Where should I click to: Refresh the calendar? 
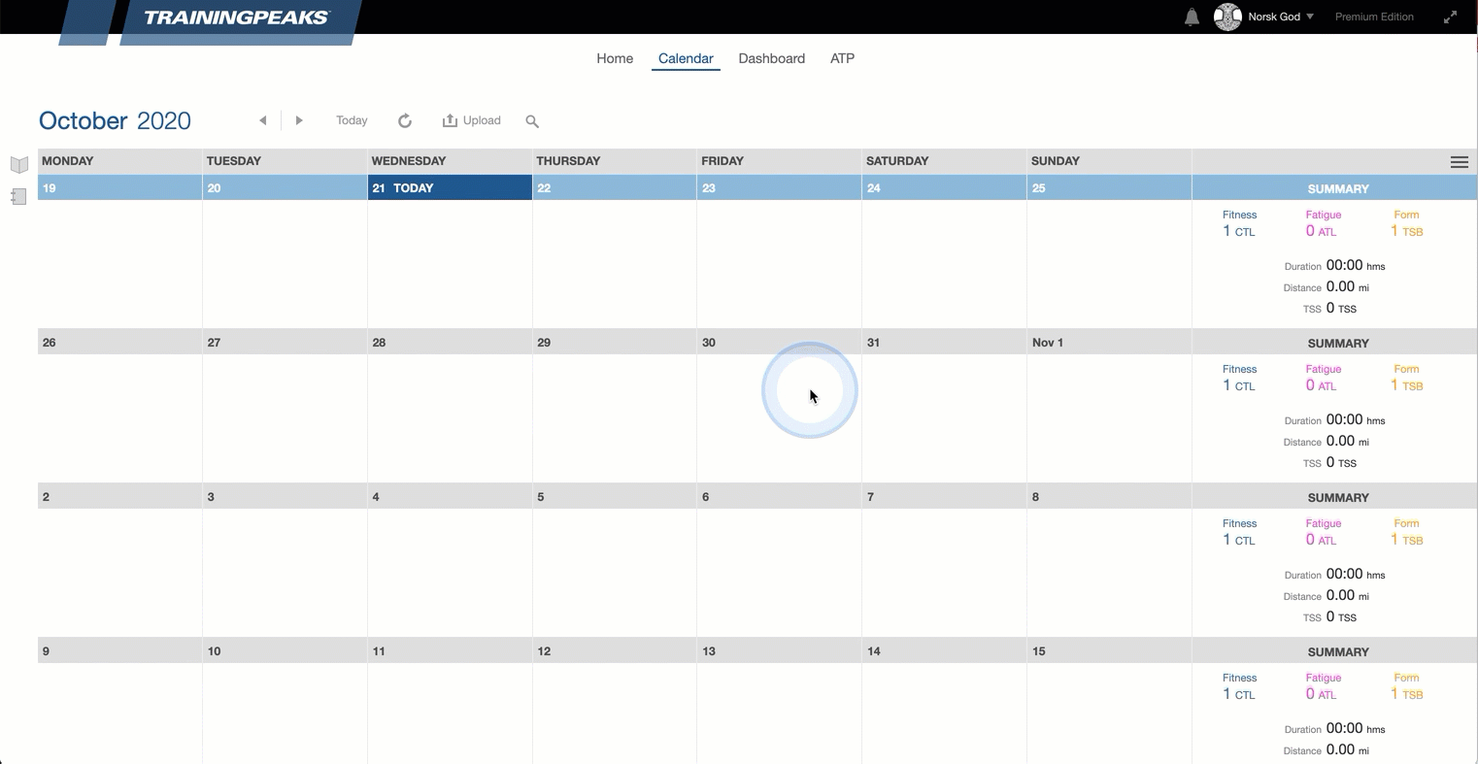(405, 120)
